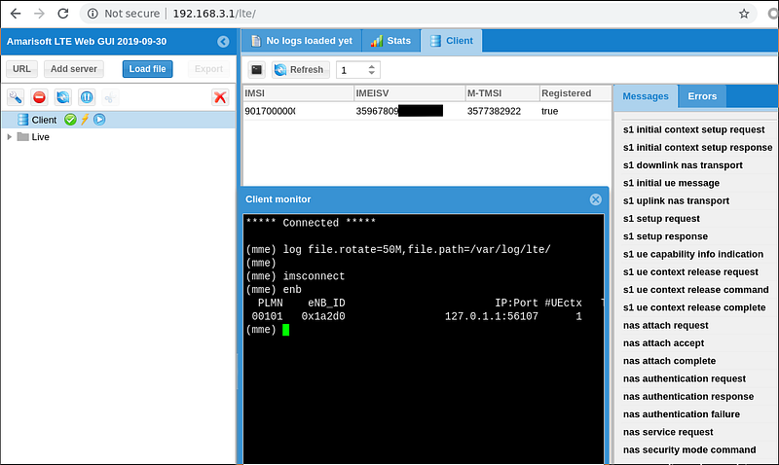Viewport: 779px width, 465px height.
Task: Open the Messages tab
Action: point(646,96)
